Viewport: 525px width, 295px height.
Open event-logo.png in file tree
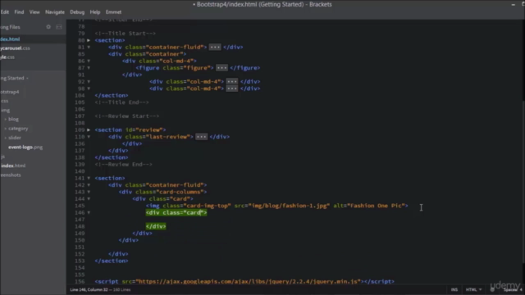coord(25,147)
